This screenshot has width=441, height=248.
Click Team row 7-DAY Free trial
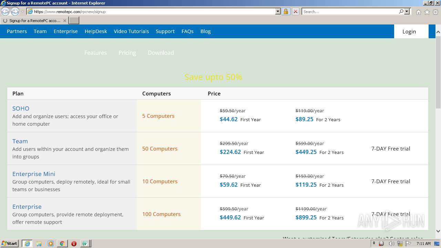391,149
